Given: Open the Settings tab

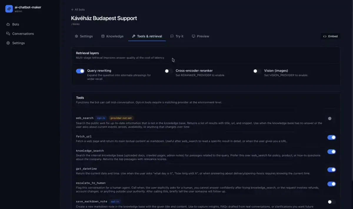Looking at the screenshot, I should coord(84,36).
